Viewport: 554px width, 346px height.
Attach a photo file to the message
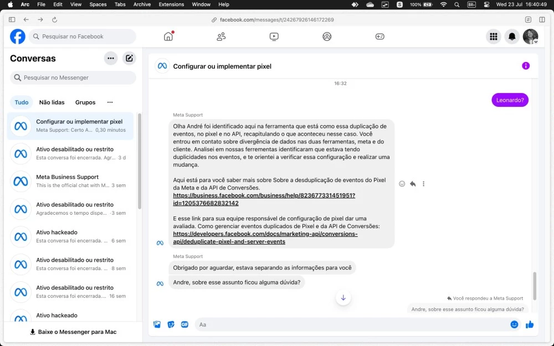tap(157, 324)
